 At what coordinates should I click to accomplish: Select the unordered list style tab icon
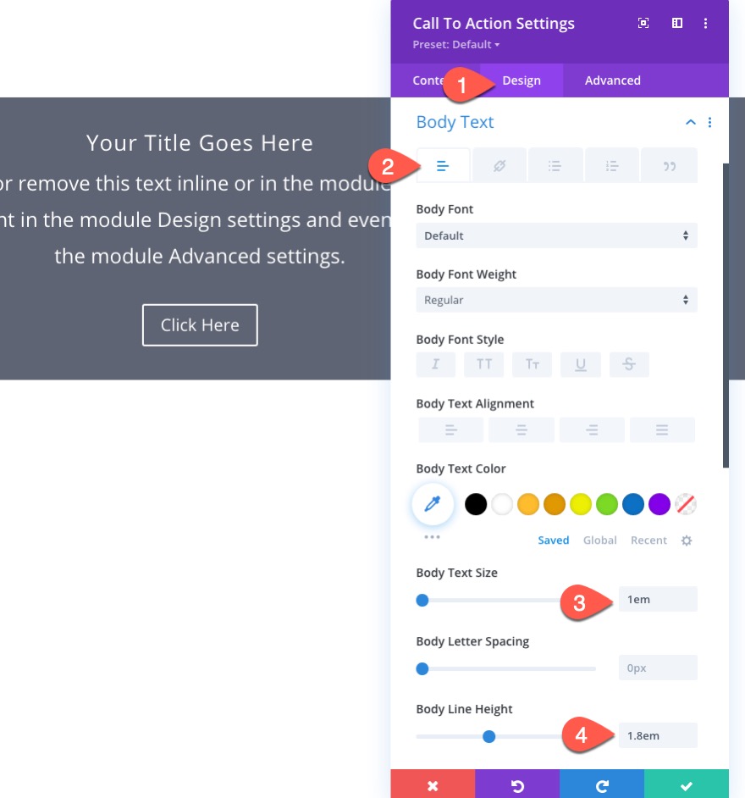tap(555, 165)
